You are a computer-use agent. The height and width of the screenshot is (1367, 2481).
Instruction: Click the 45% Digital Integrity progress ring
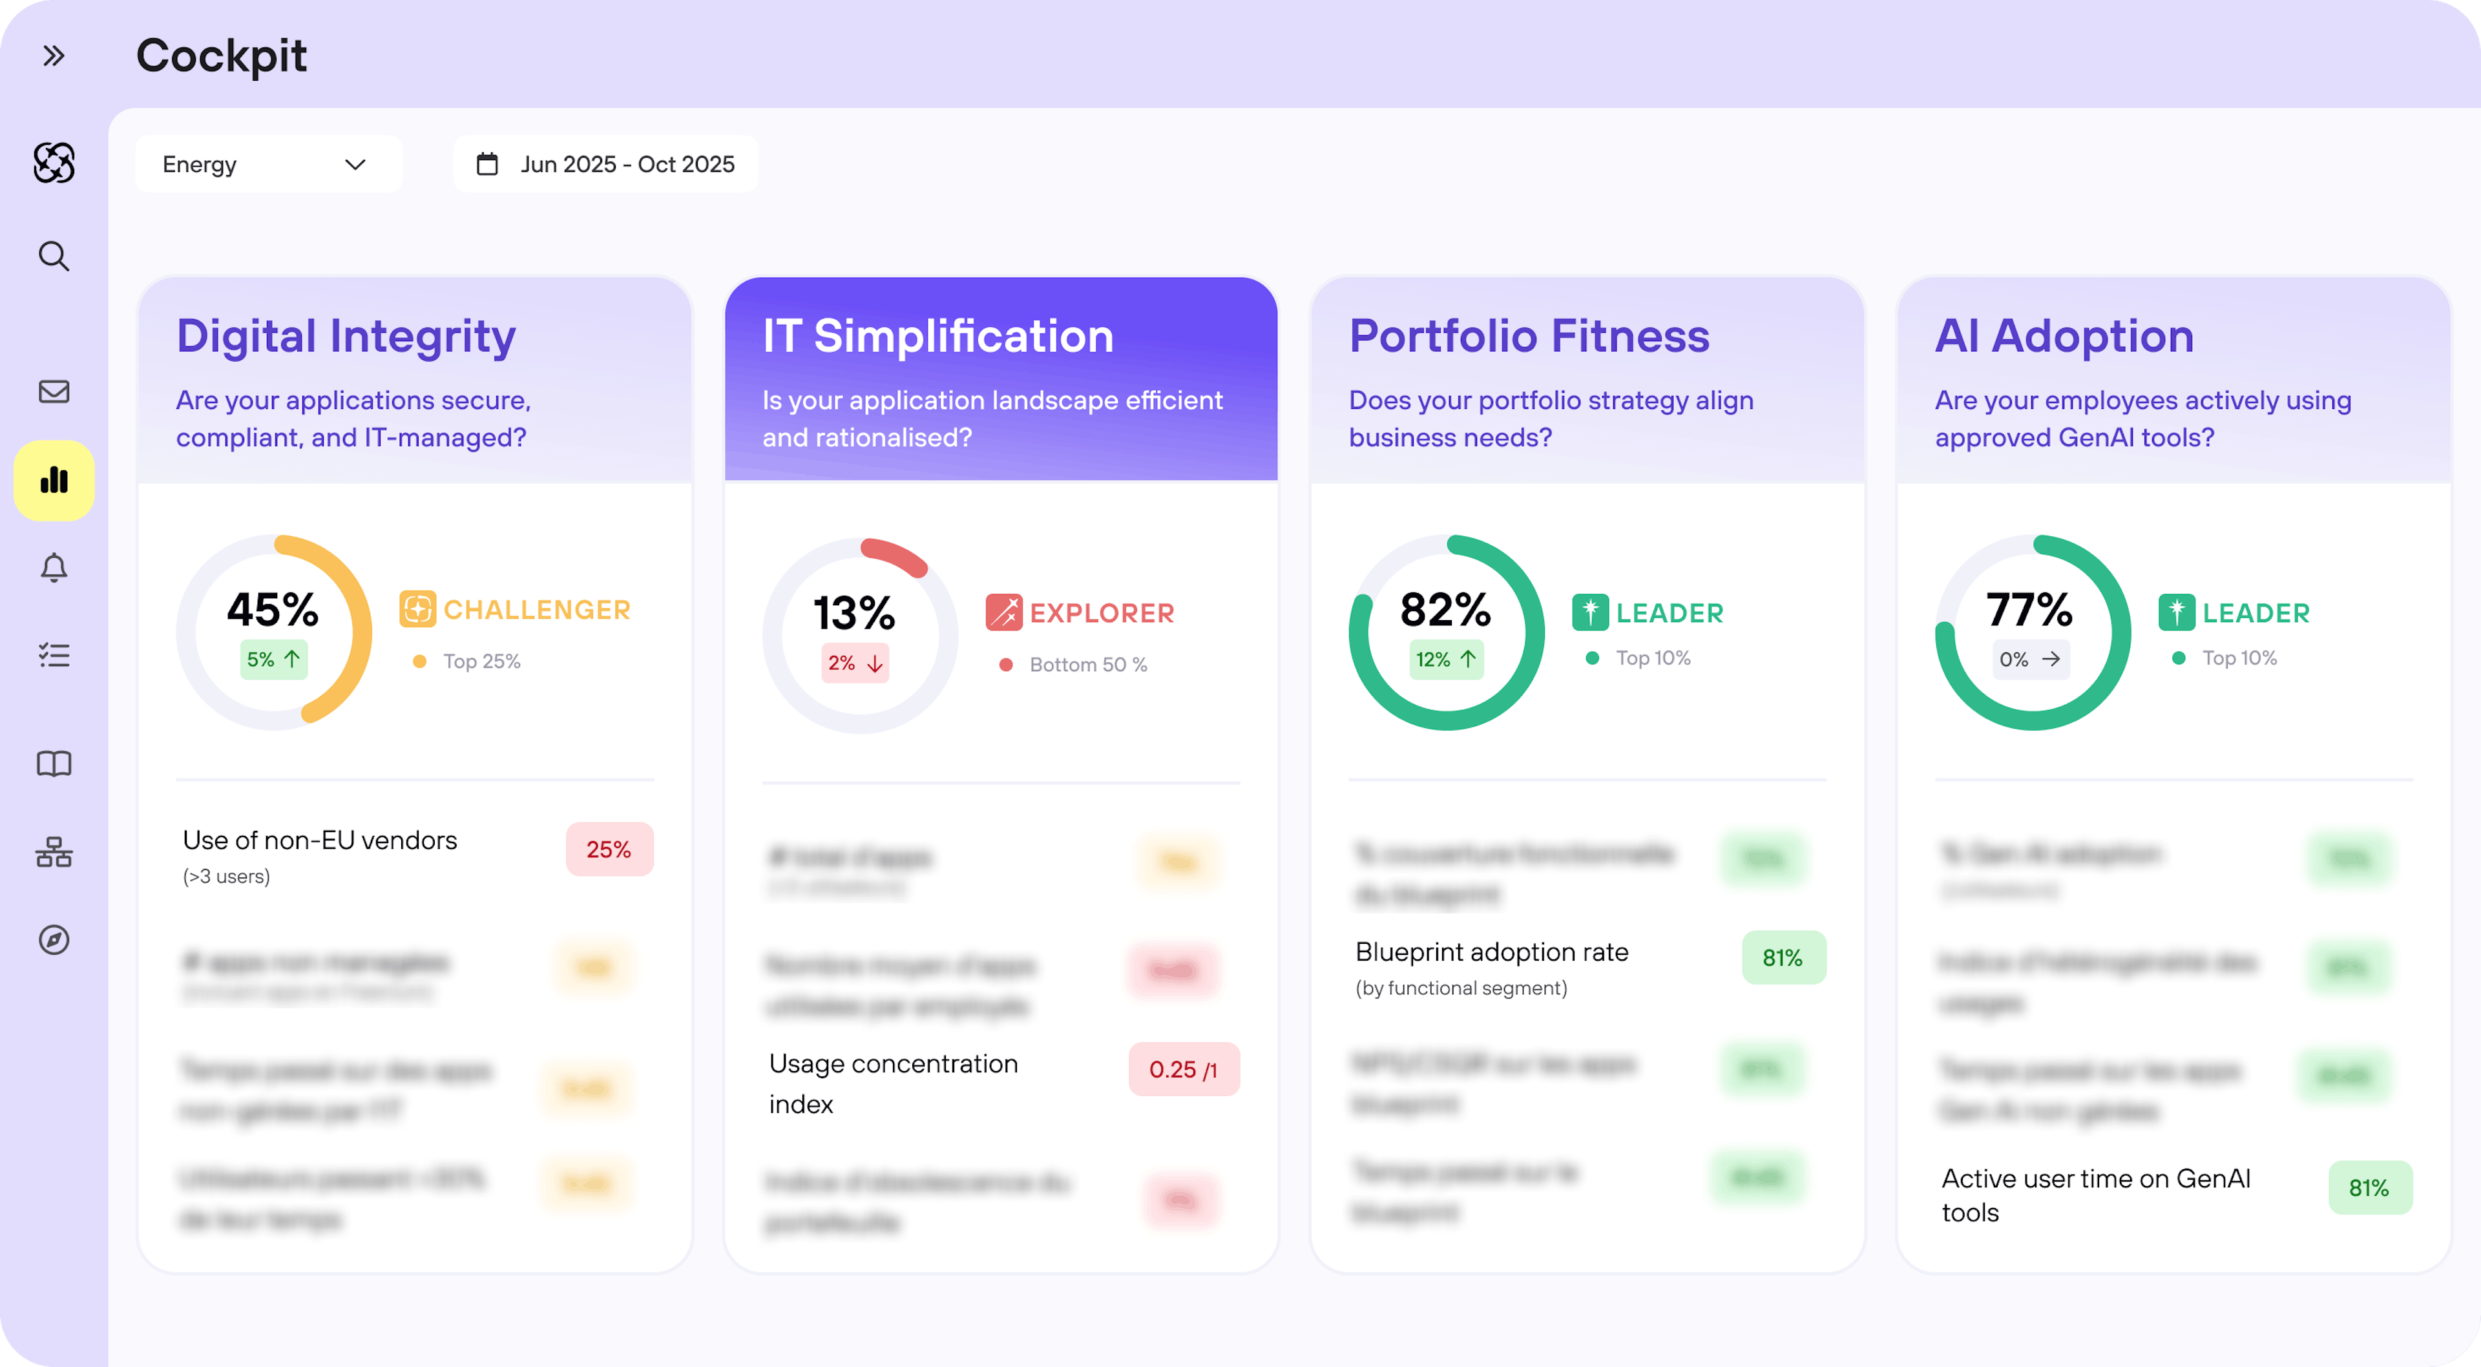[x=275, y=632]
